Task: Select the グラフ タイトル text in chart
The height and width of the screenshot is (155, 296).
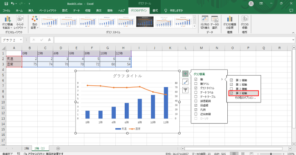Action: point(127,76)
